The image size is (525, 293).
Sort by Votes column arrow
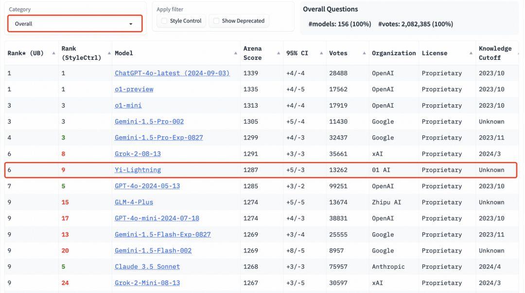pyautogui.click(x=364, y=53)
